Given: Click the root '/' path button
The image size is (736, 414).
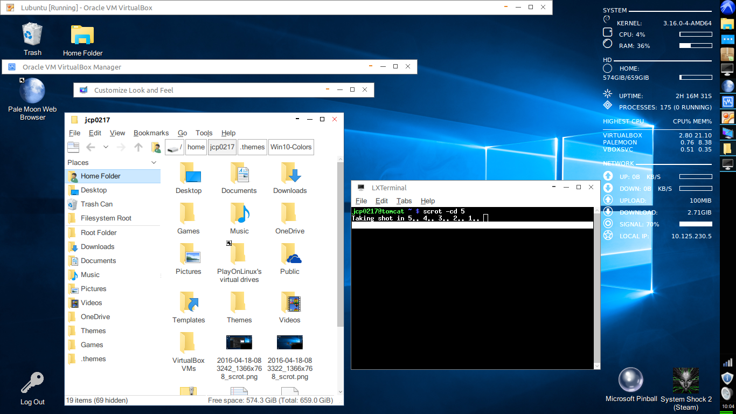Looking at the screenshot, I should click(175, 147).
